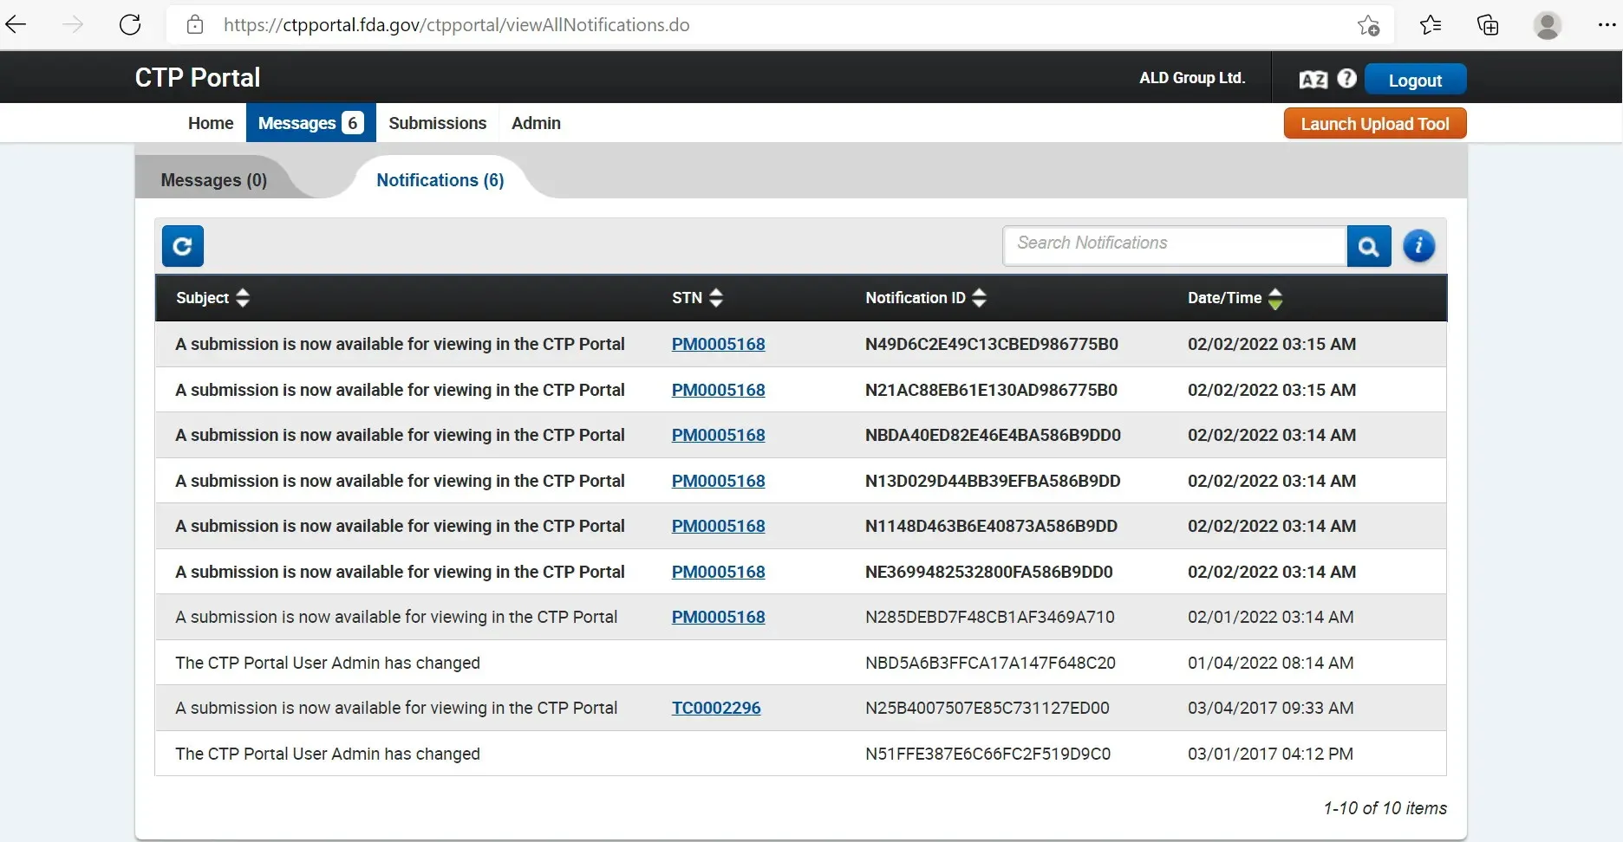
Task: Open the Submissions menu item
Action: 438,123
